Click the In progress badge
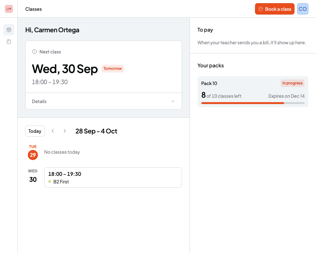316x253 pixels. (x=292, y=83)
